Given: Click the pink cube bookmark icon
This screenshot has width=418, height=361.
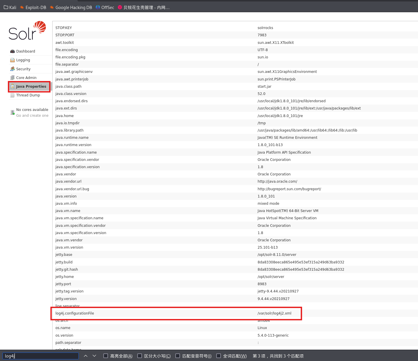Looking at the screenshot, I should pyautogui.click(x=120, y=7).
